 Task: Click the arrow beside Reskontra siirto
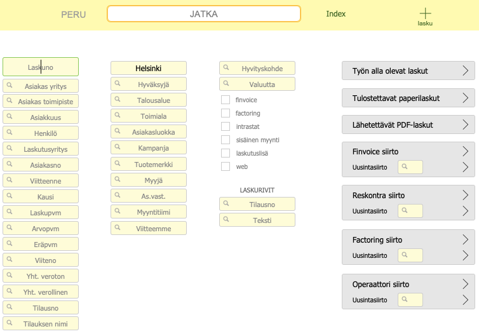pos(465,195)
